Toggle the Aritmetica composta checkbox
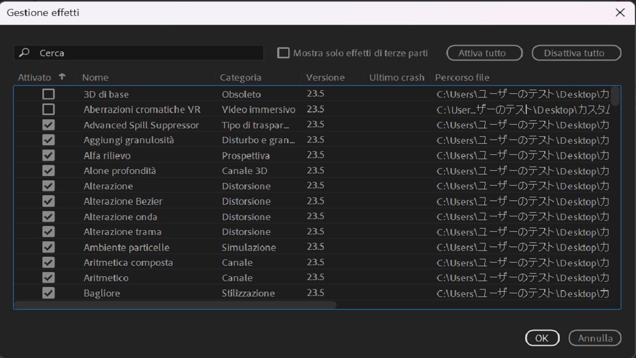Screen dimensions: 636x358 pyautogui.click(x=48, y=263)
